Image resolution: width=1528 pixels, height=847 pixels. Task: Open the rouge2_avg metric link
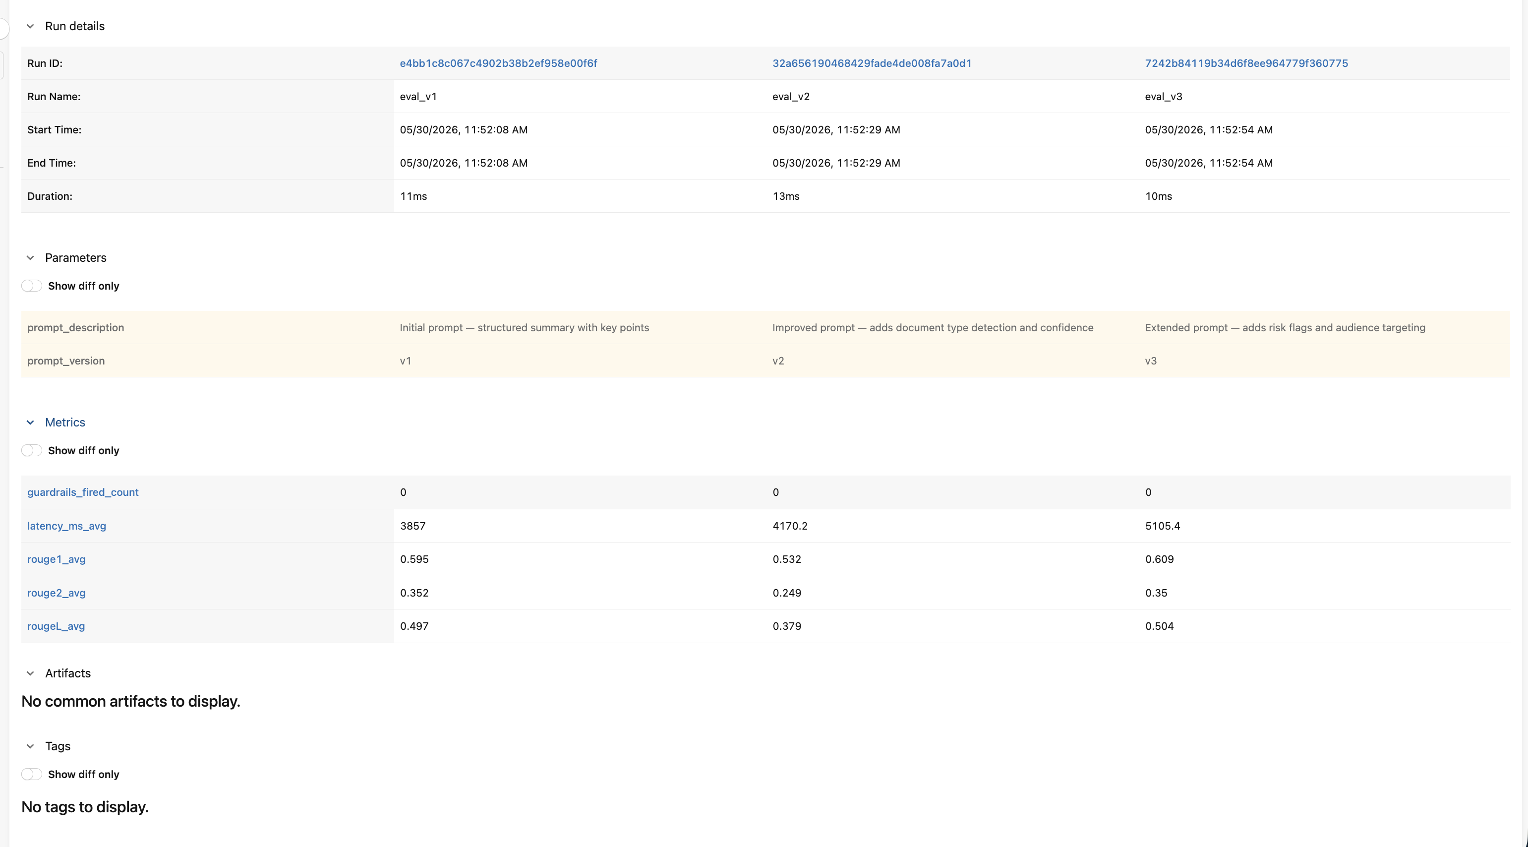click(x=57, y=593)
